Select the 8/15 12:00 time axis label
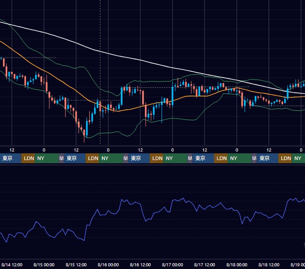 [76, 265]
